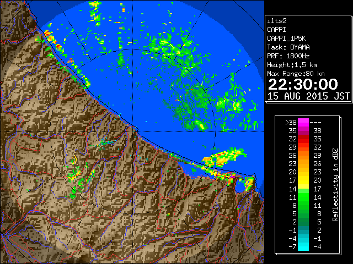The image size is (353, 264).
Task: Click the radar center where the crosshair lines meet
Action: click(x=133, y=131)
